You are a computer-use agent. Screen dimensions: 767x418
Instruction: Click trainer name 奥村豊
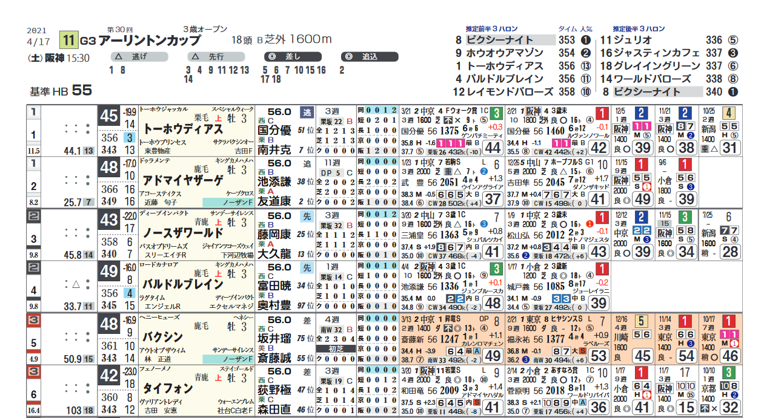click(x=274, y=306)
